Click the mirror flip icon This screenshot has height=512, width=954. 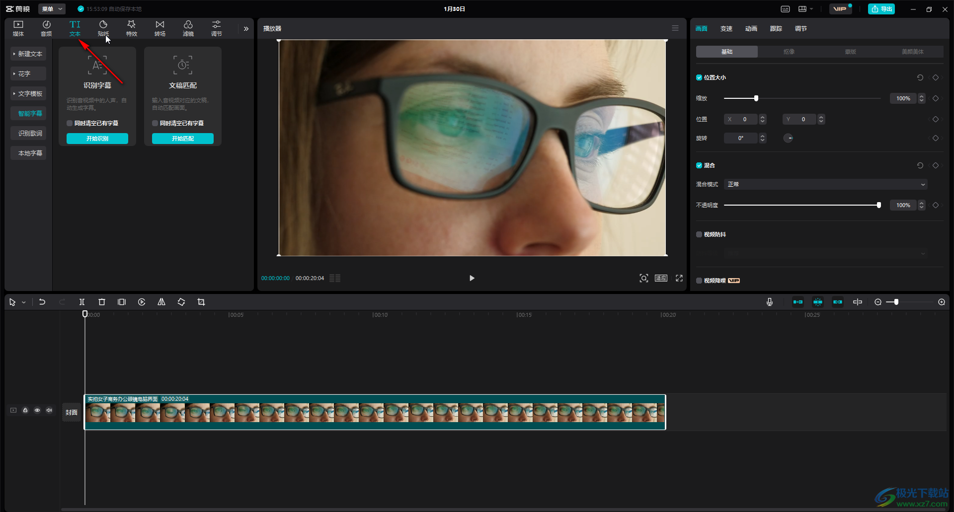click(x=161, y=302)
